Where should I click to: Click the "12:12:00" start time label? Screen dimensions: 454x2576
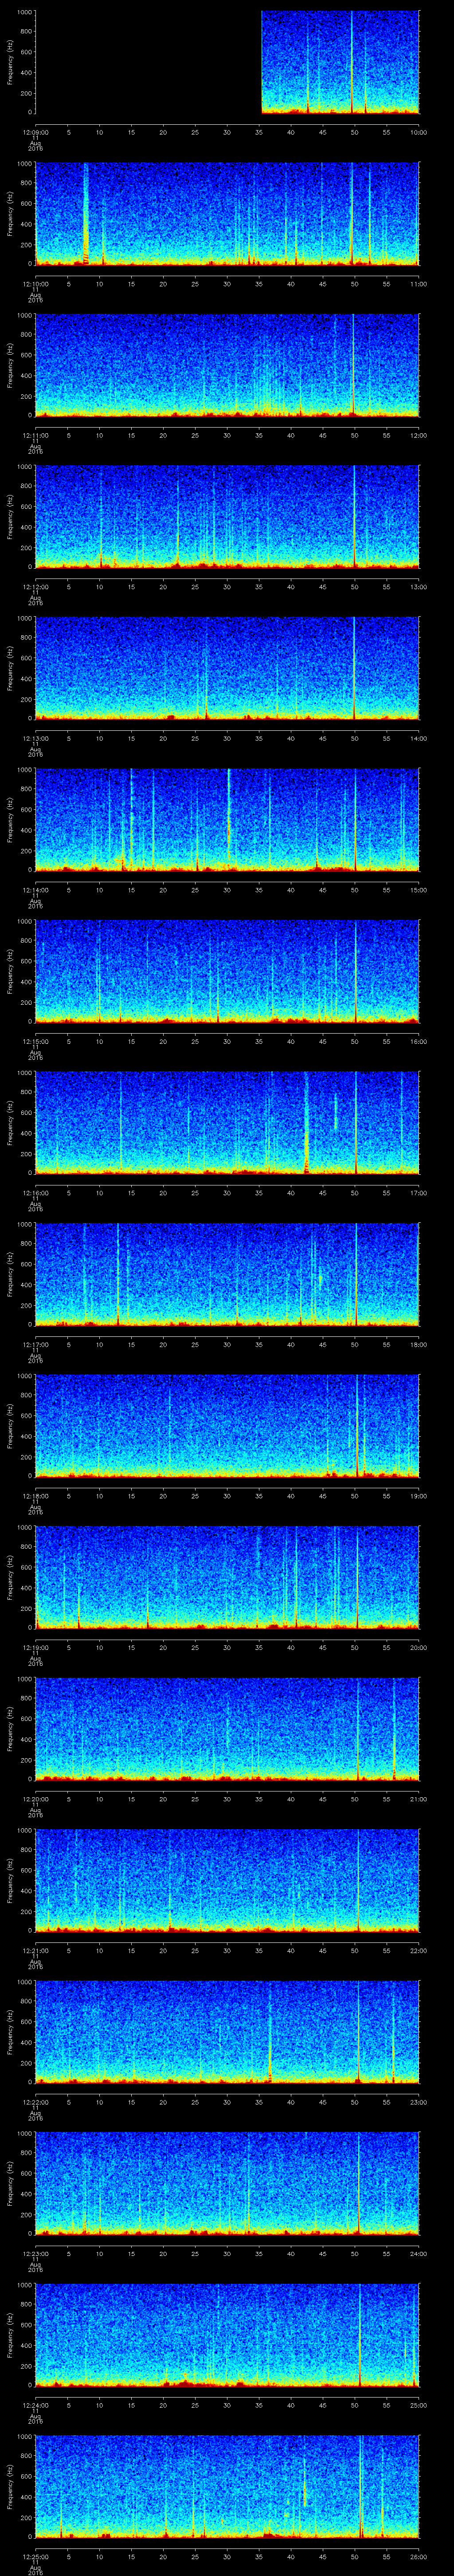click(35, 587)
